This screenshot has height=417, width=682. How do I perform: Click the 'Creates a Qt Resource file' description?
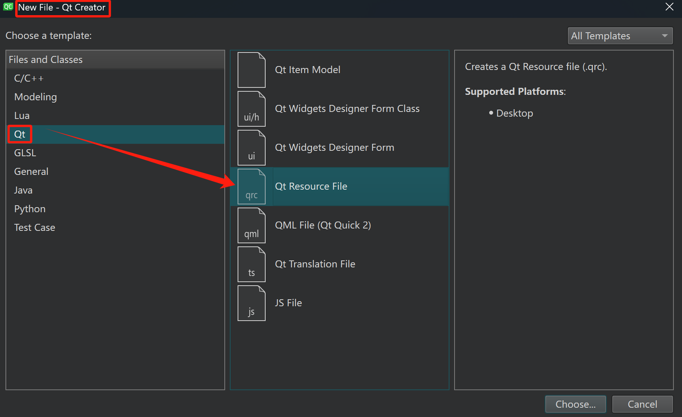pyautogui.click(x=536, y=67)
